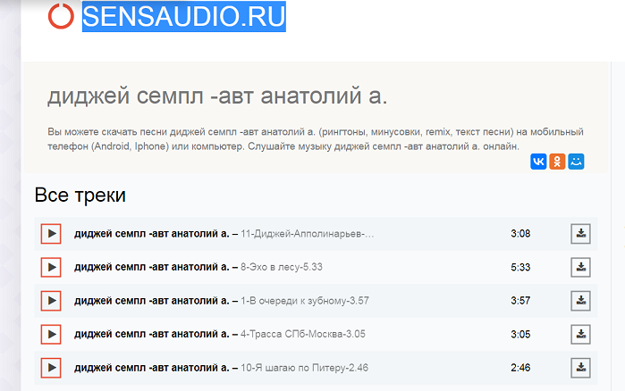Share the page on VK
Image resolution: width=625 pixels, height=391 pixels.
(538, 162)
